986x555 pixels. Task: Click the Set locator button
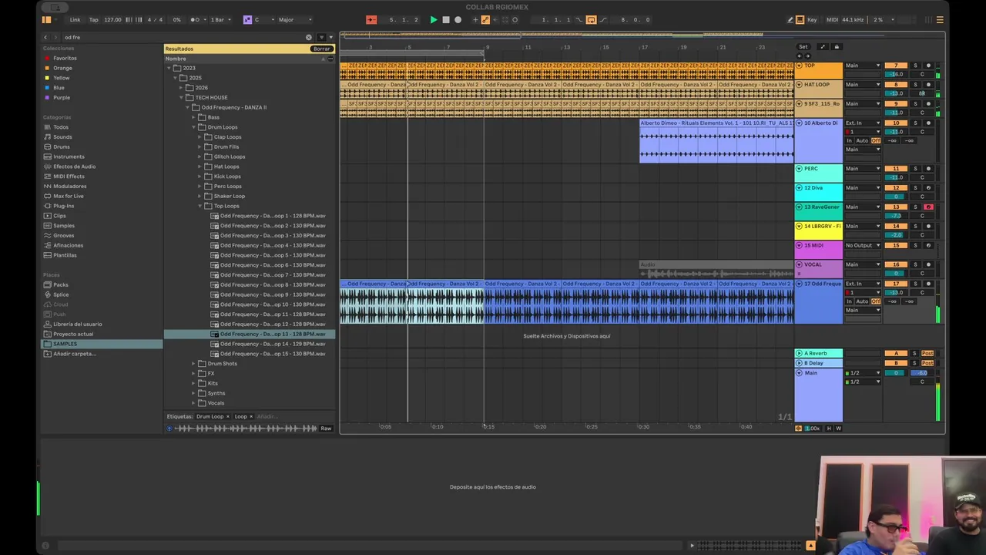tap(803, 47)
